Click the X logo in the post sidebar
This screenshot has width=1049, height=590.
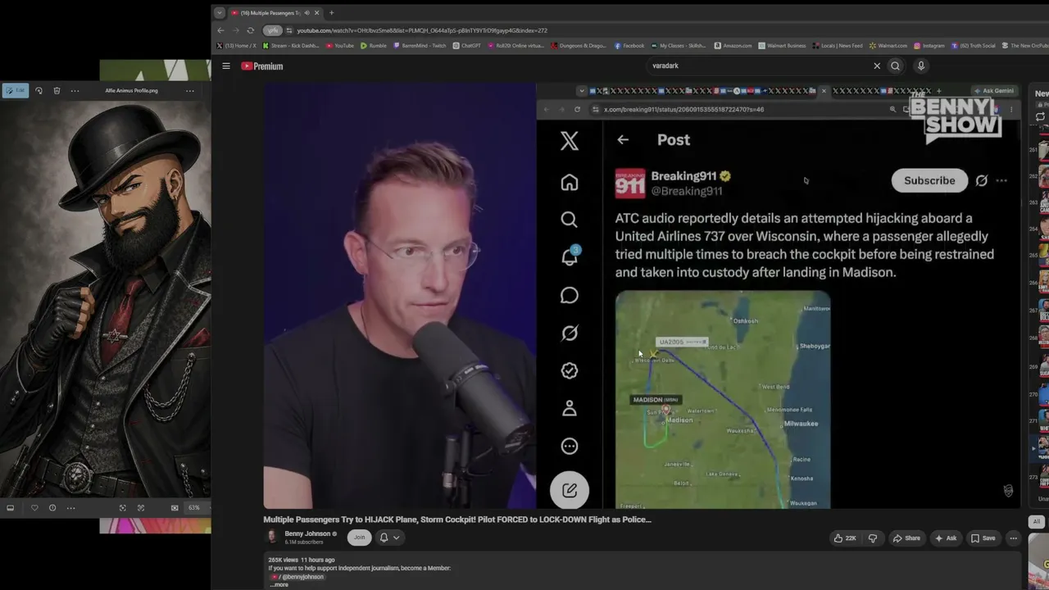(570, 140)
